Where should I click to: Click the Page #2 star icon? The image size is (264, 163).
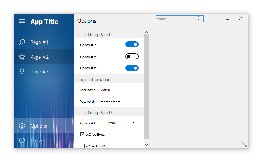22,57
